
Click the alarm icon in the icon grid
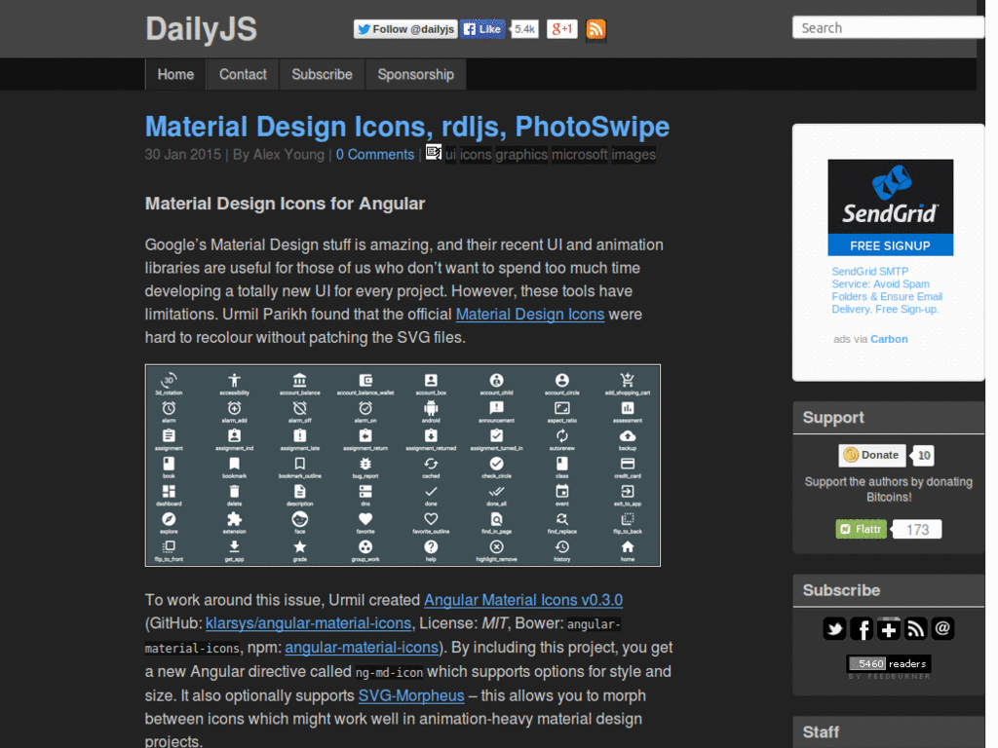(169, 408)
